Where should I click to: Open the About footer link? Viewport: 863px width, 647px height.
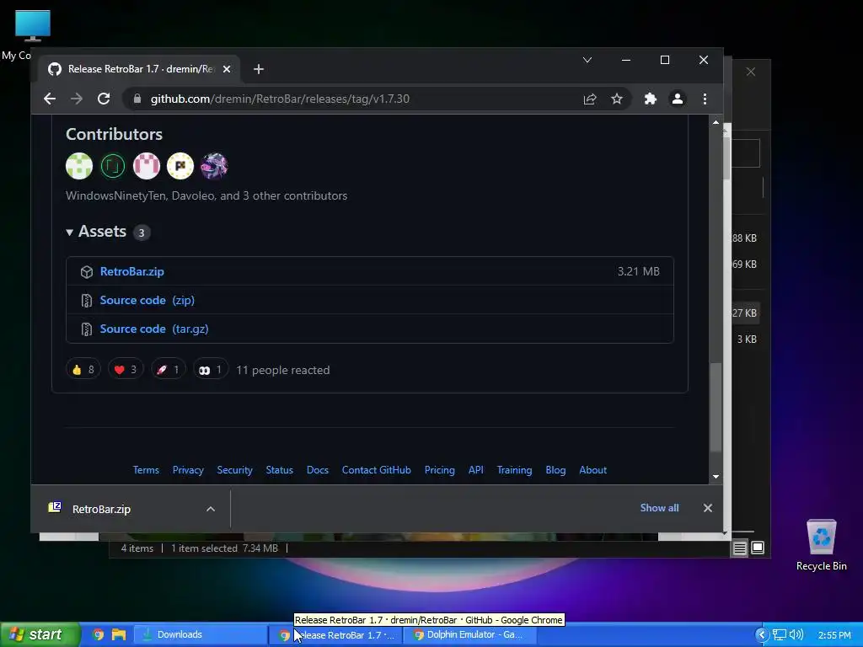(592, 470)
